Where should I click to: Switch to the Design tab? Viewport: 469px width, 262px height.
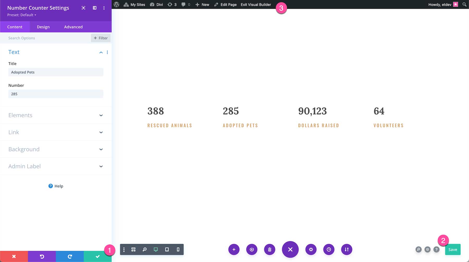[x=43, y=27]
